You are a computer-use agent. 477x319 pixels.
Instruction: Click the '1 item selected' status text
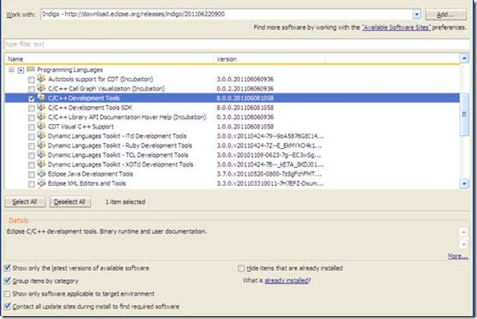[x=126, y=202]
